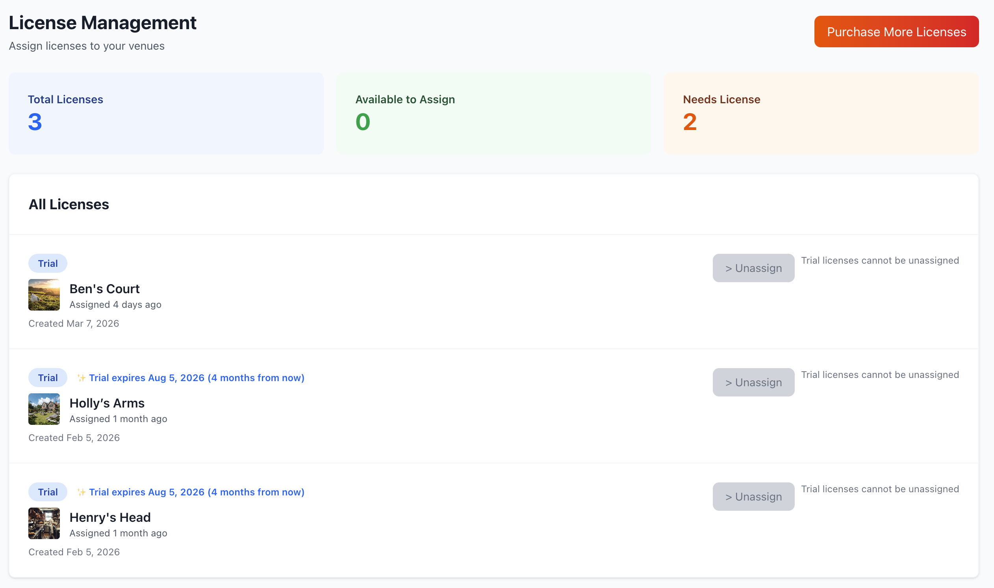Click the Unassign button for Henry's Head
The height and width of the screenshot is (588, 994).
click(x=753, y=496)
